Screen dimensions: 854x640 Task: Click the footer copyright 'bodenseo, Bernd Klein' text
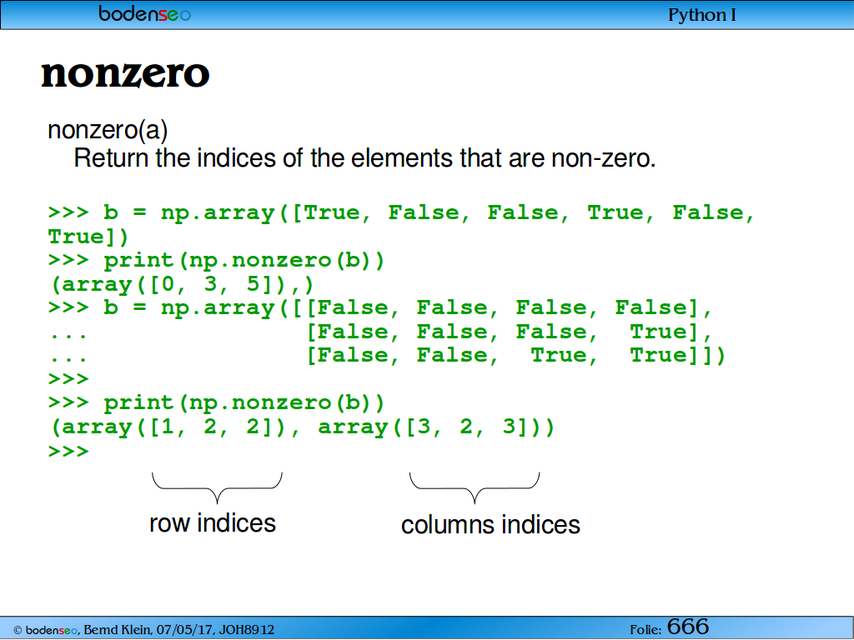(143, 630)
